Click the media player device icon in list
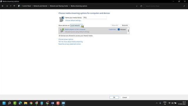 62,30
